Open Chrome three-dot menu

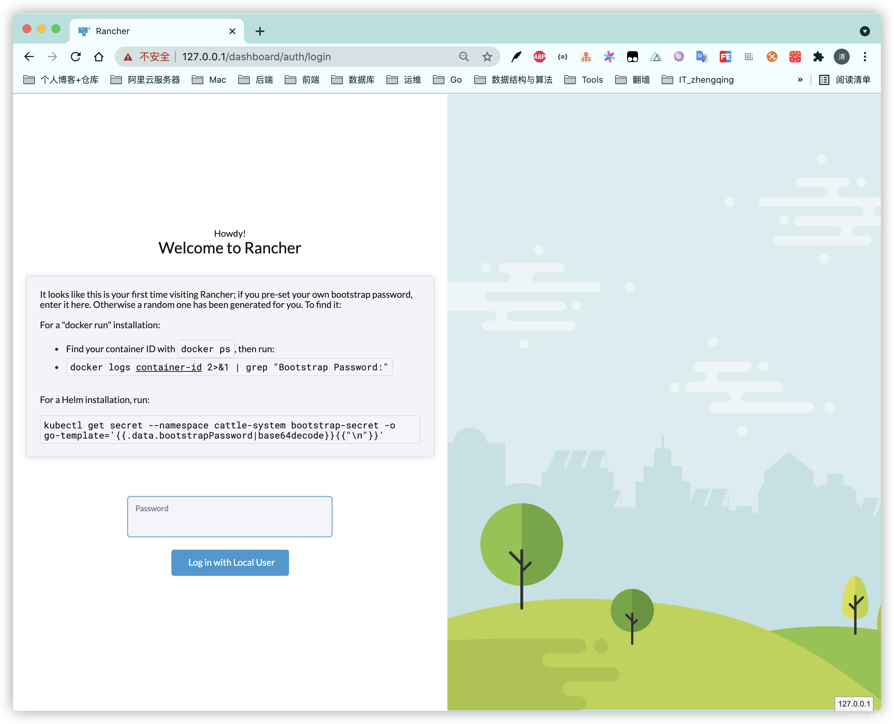point(865,57)
